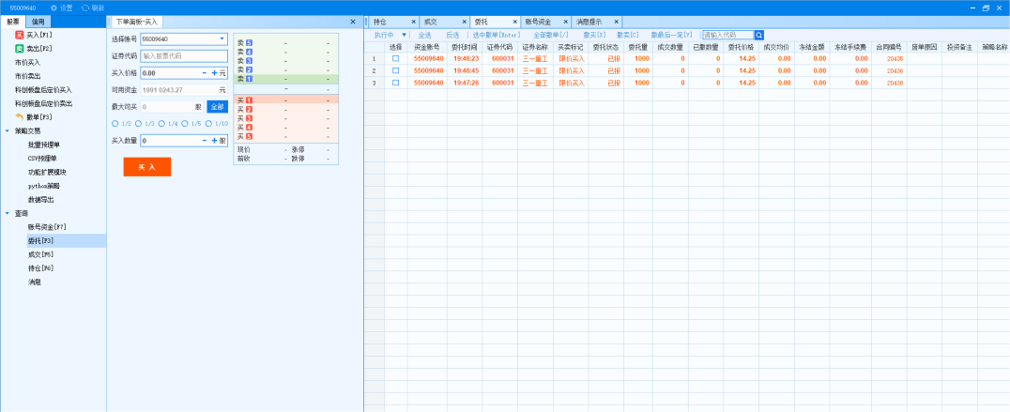The height and width of the screenshot is (412, 1010).
Task: Close the 消息提示 tab with its X
Action: (616, 22)
